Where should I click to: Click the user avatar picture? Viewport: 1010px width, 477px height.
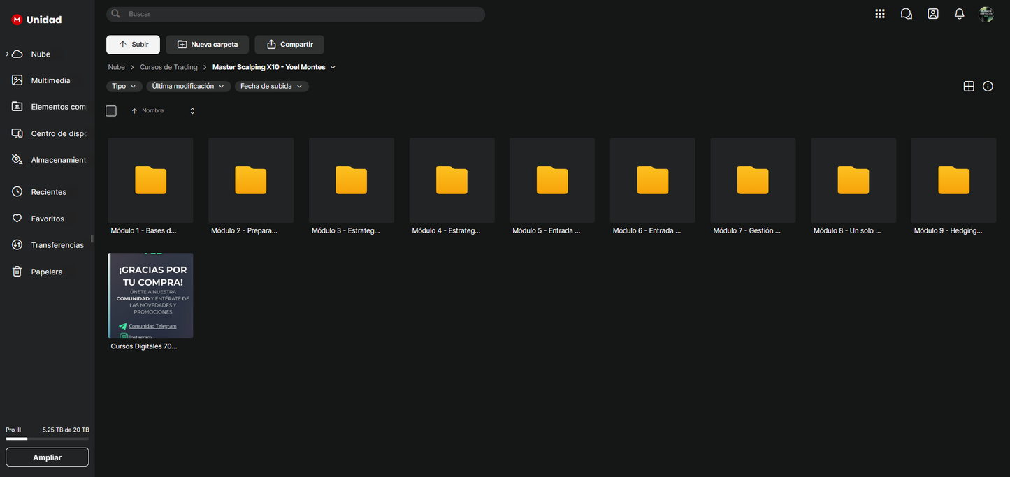pyautogui.click(x=986, y=14)
